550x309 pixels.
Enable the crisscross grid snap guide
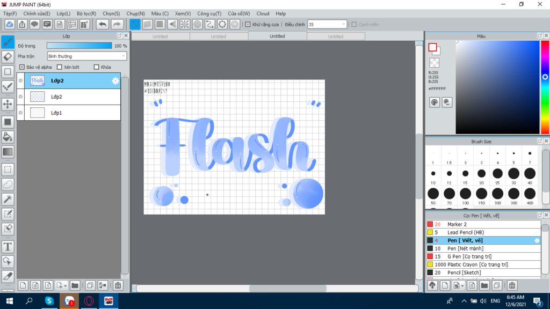click(x=160, y=25)
